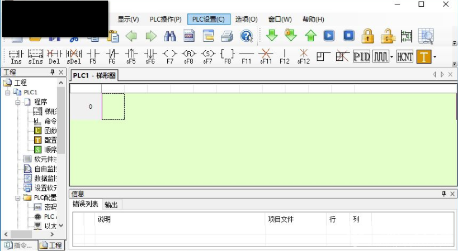
Task: Click the ladder monitor magnifier icon
Action: pyautogui.click(x=426, y=36)
